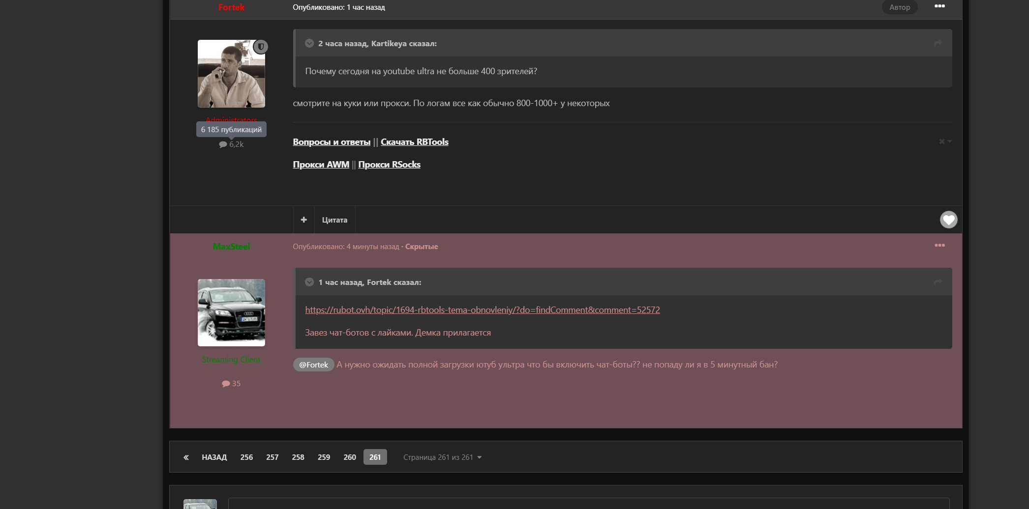Open options menu on Fortek's post
The image size is (1029, 509).
939,6
